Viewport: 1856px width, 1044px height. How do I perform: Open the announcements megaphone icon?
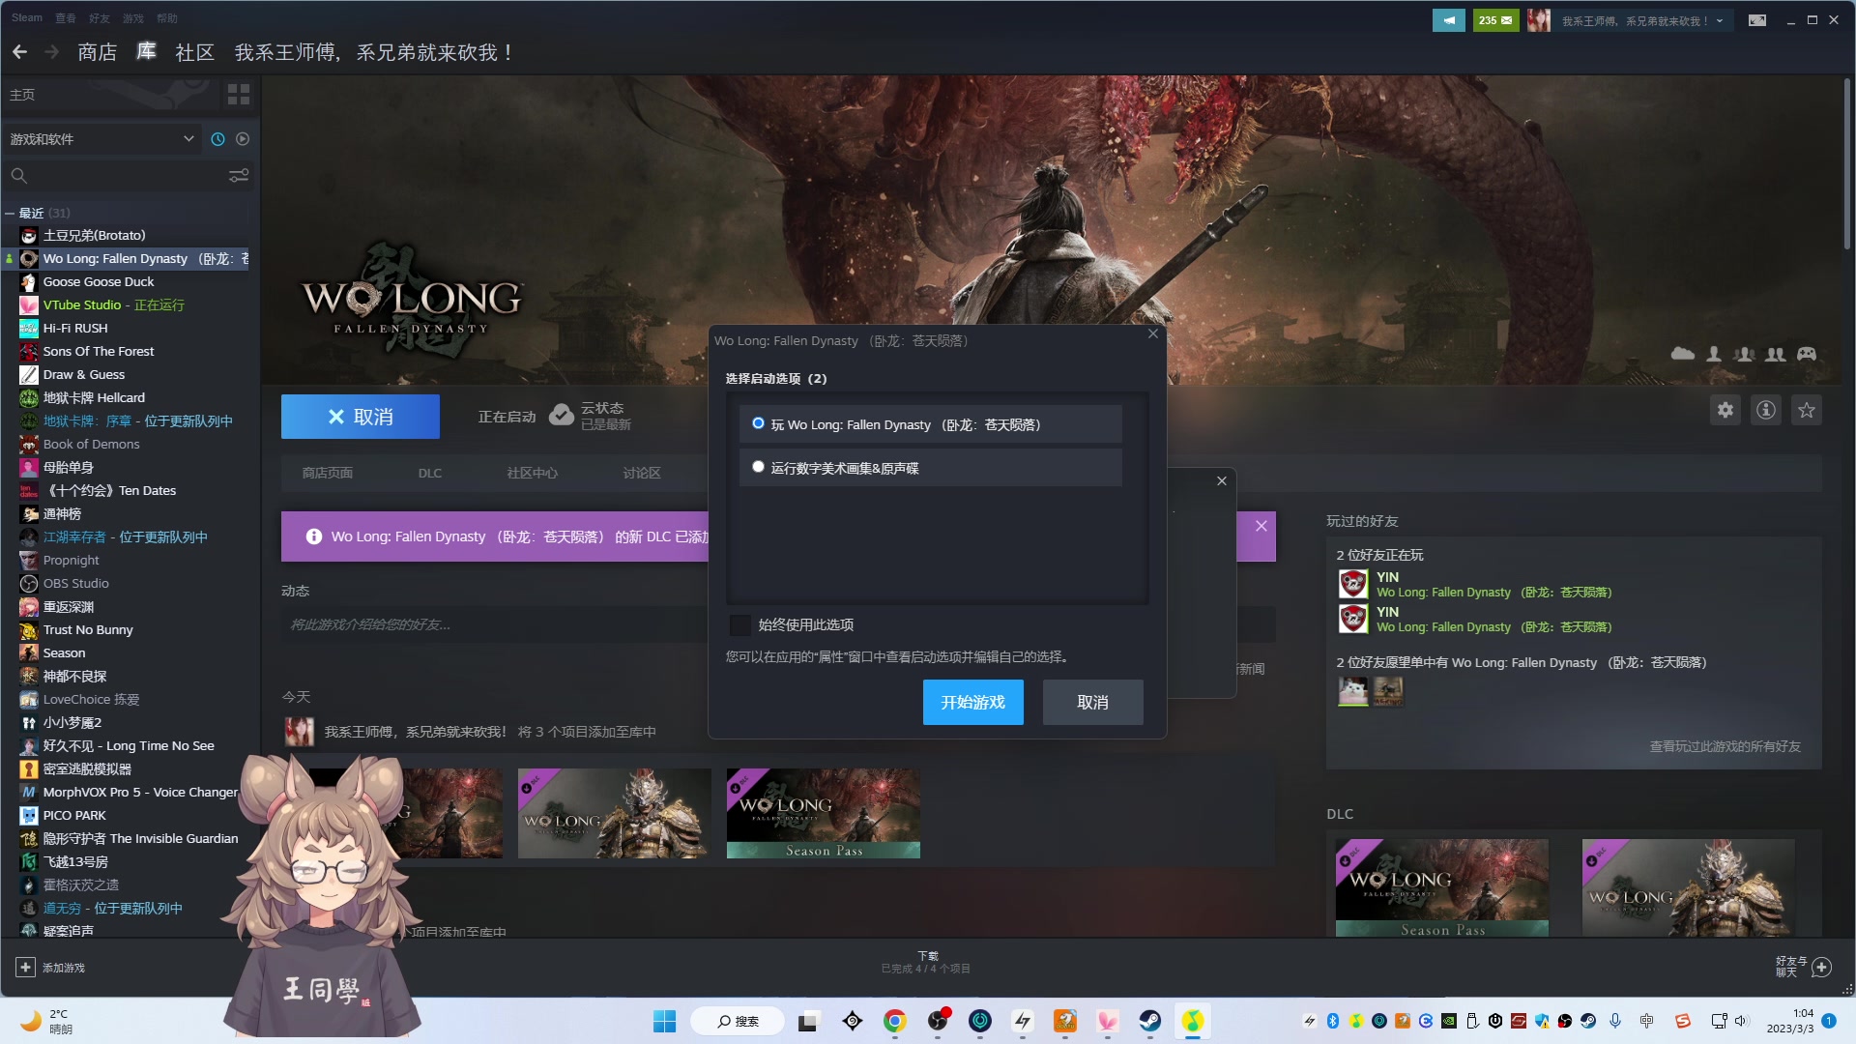click(1449, 20)
